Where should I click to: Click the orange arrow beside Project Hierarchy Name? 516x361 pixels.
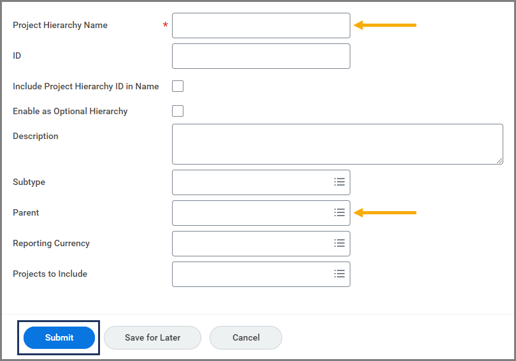click(385, 26)
